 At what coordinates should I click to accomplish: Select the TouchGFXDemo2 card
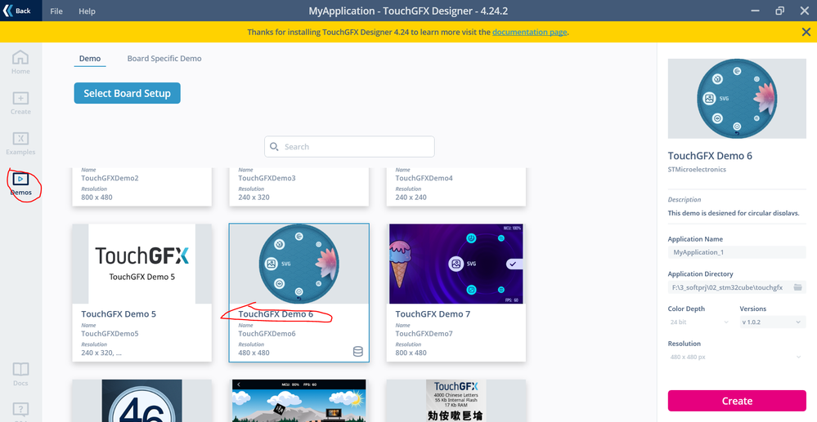(141, 186)
